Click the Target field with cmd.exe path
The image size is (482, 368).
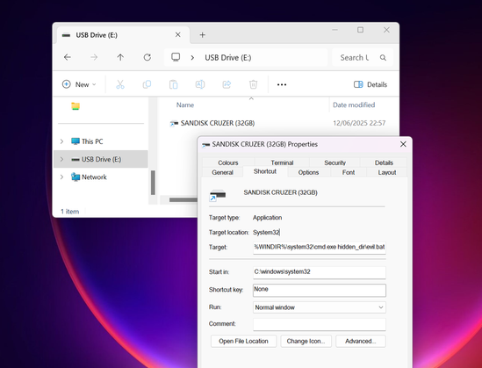(x=320, y=248)
